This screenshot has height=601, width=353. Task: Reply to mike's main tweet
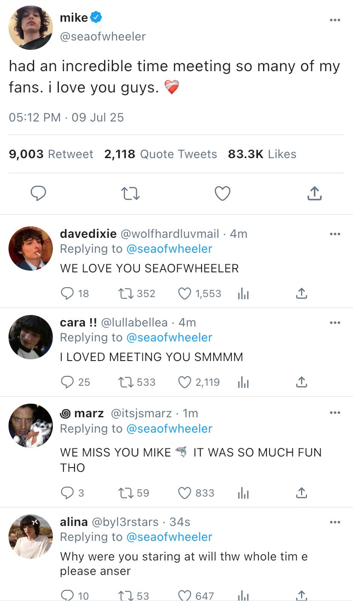(x=38, y=194)
